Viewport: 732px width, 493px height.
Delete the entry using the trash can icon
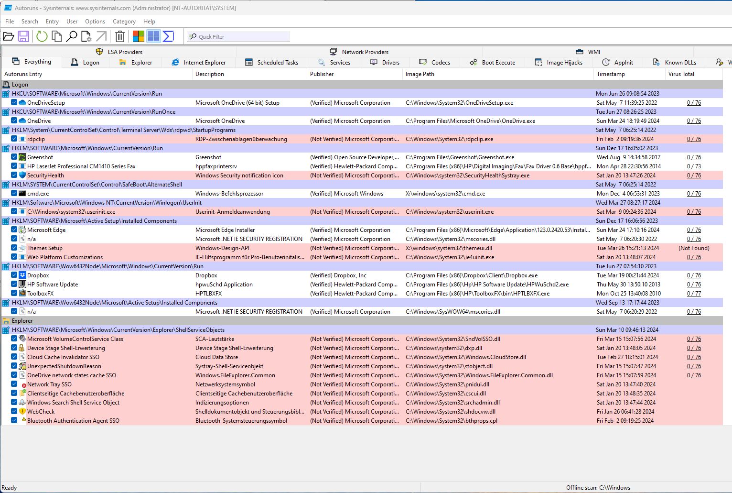[120, 36]
